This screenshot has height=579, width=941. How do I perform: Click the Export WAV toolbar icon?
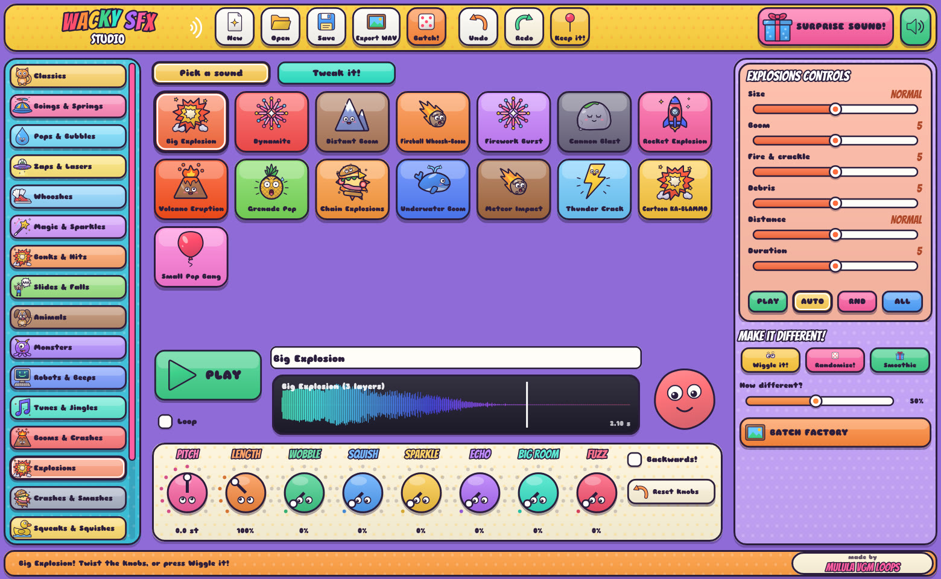[376, 27]
